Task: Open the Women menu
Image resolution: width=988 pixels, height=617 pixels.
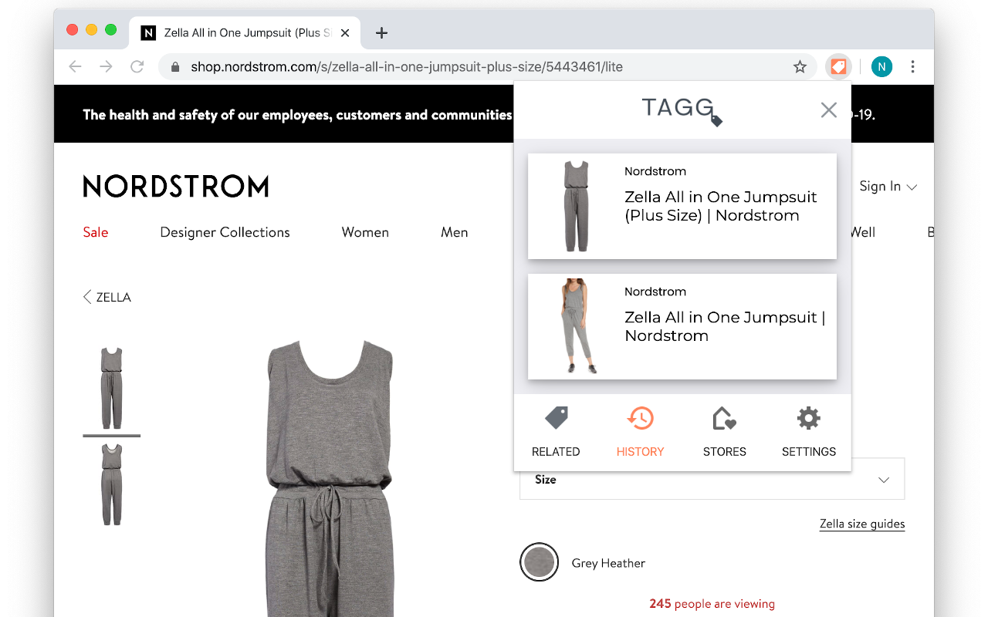Action: [365, 232]
